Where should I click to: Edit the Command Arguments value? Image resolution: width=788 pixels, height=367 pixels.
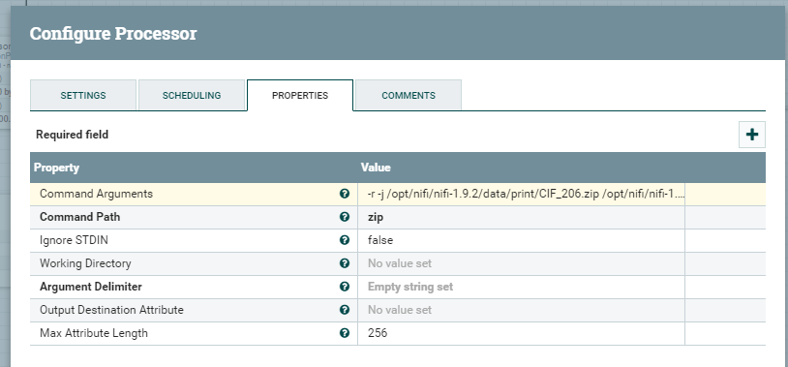(x=521, y=194)
